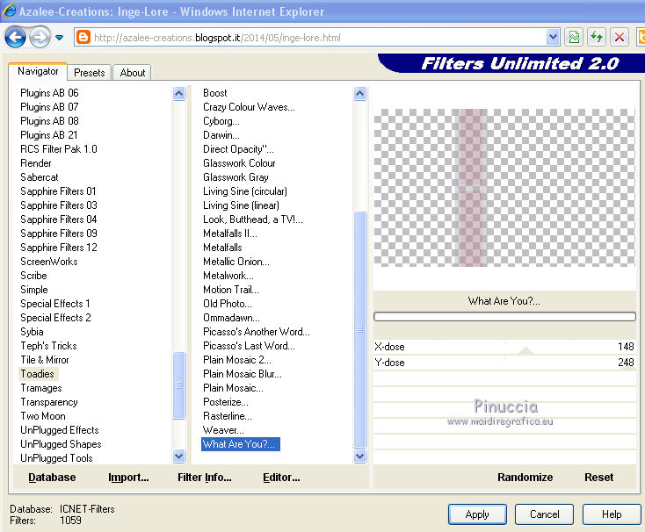Select the Weaver... filter
Viewport: 645px width, 532px height.
[223, 430]
